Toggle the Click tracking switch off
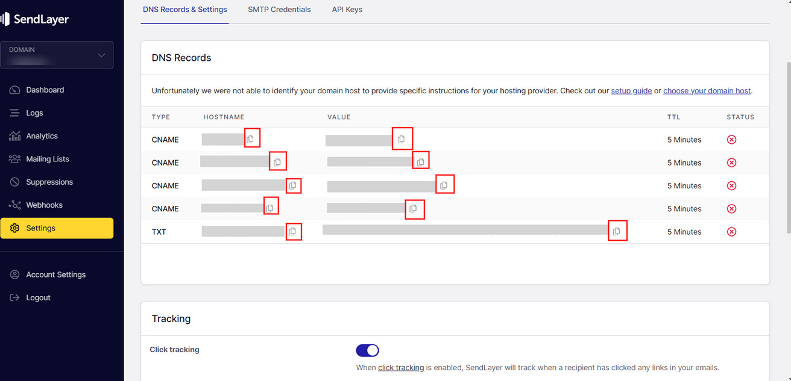This screenshot has height=381, width=791. point(368,350)
